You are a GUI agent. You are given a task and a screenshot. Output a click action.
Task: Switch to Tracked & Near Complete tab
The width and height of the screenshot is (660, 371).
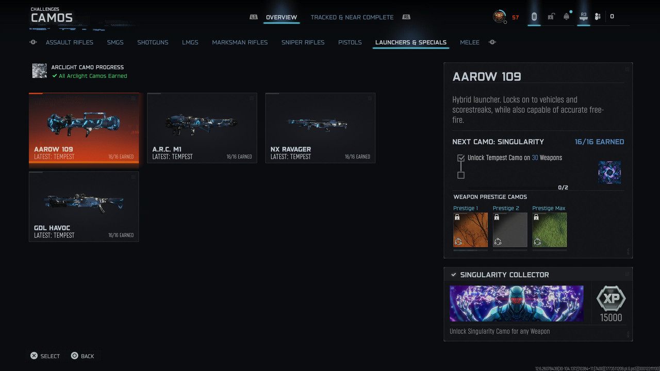(x=352, y=17)
